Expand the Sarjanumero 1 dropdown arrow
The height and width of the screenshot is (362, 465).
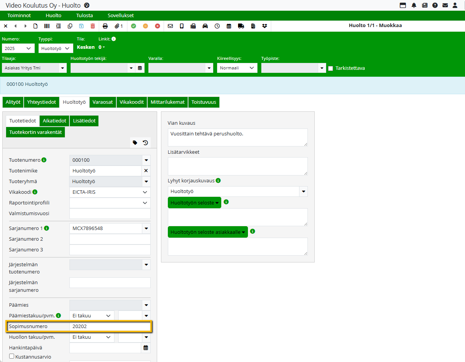(x=146, y=228)
